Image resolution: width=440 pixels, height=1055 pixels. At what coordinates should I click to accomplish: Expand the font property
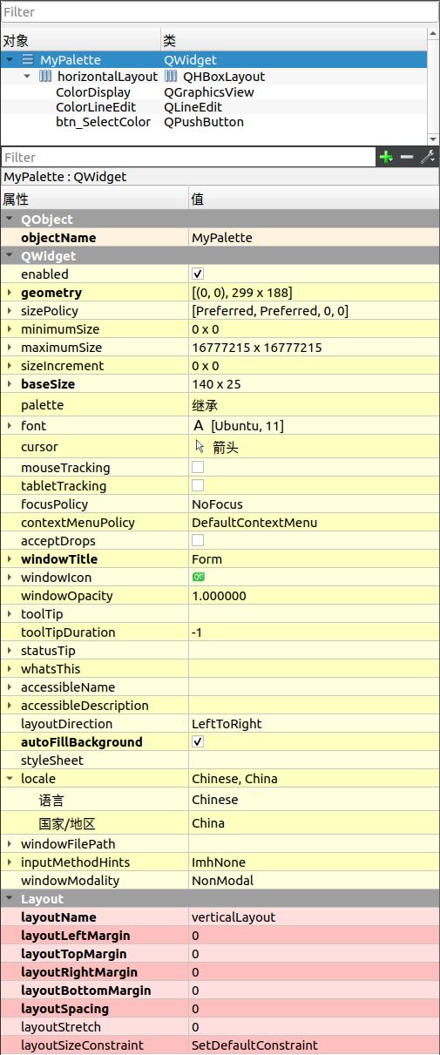[x=9, y=426]
